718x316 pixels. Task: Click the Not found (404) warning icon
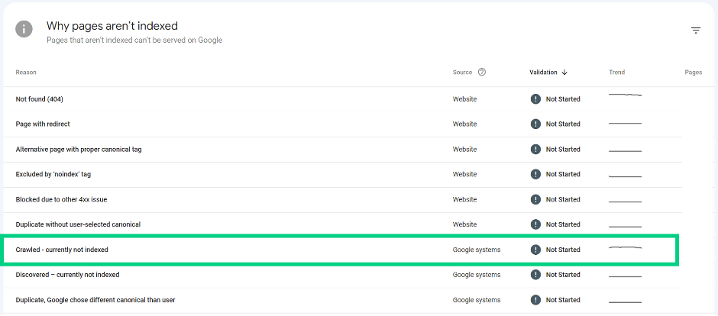535,98
